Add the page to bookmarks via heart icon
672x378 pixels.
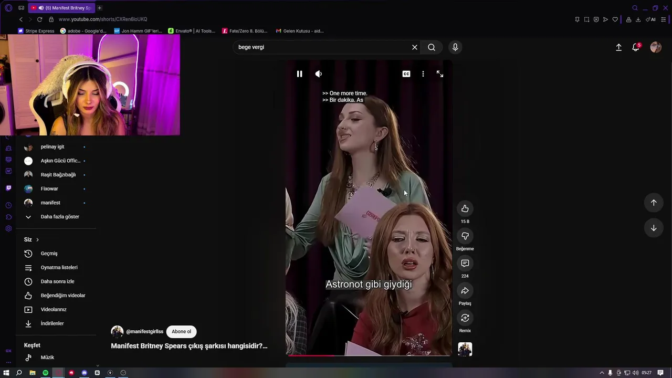pos(615,19)
